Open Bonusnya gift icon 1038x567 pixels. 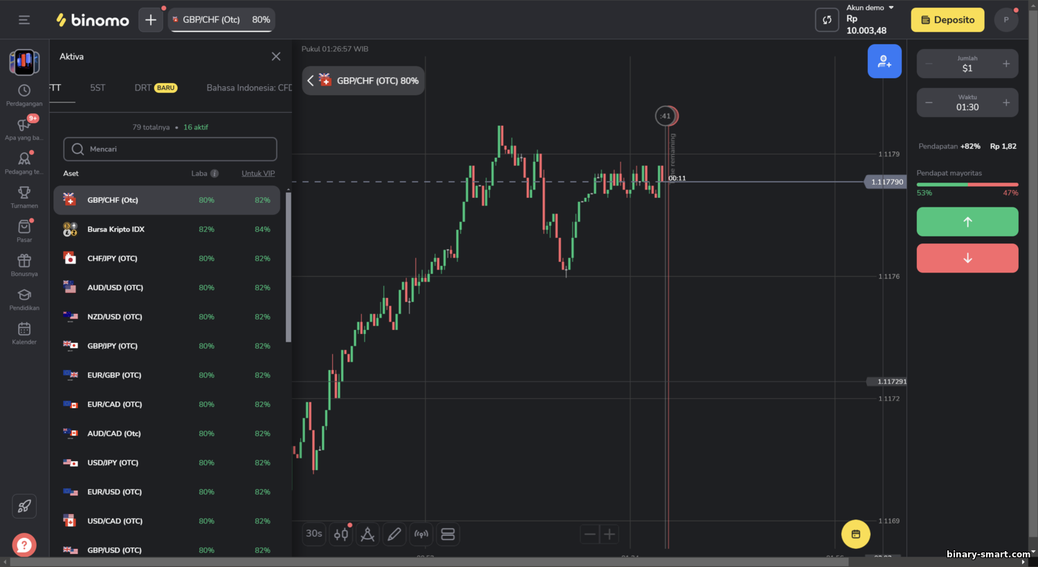[24, 265]
